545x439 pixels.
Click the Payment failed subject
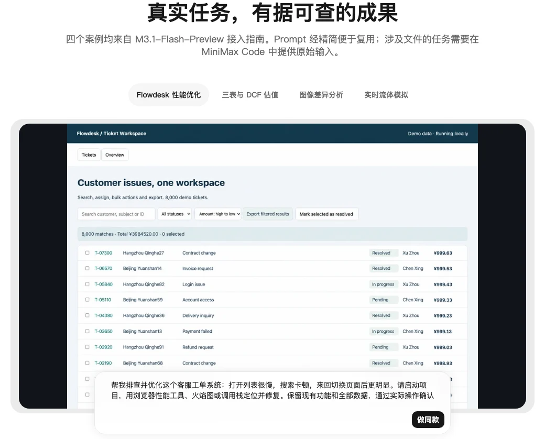point(197,331)
